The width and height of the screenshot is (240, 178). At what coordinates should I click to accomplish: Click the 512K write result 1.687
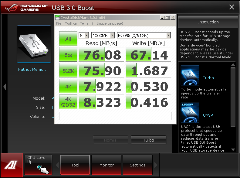(x=148, y=70)
